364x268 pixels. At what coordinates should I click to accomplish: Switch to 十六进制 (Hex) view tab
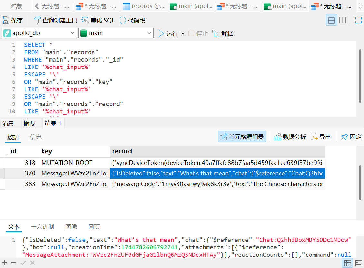(x=43, y=227)
